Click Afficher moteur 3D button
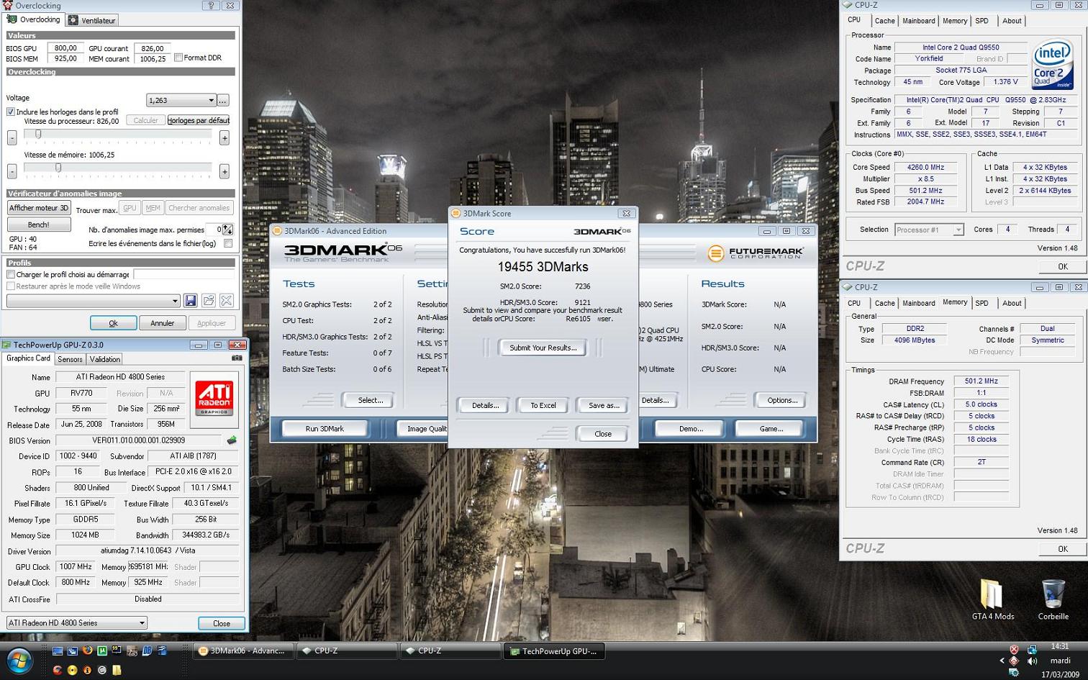Screen dimensions: 1088x680 39,208
